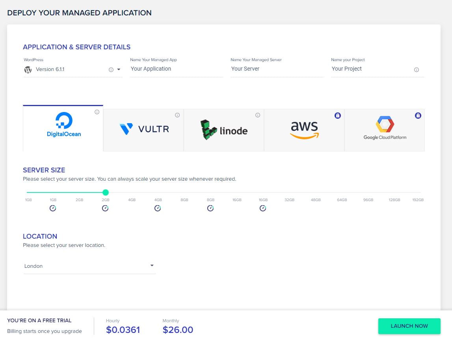This screenshot has height=340, width=452.
Task: Click the info icon next to Name your Project
Action: point(416,69)
